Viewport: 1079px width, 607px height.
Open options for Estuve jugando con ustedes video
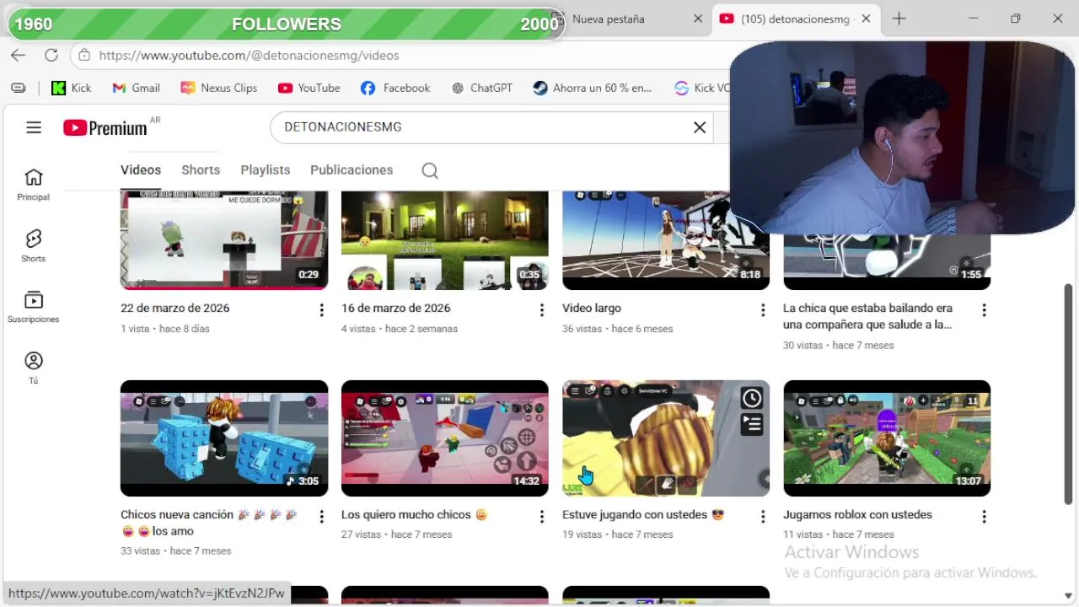(x=763, y=517)
